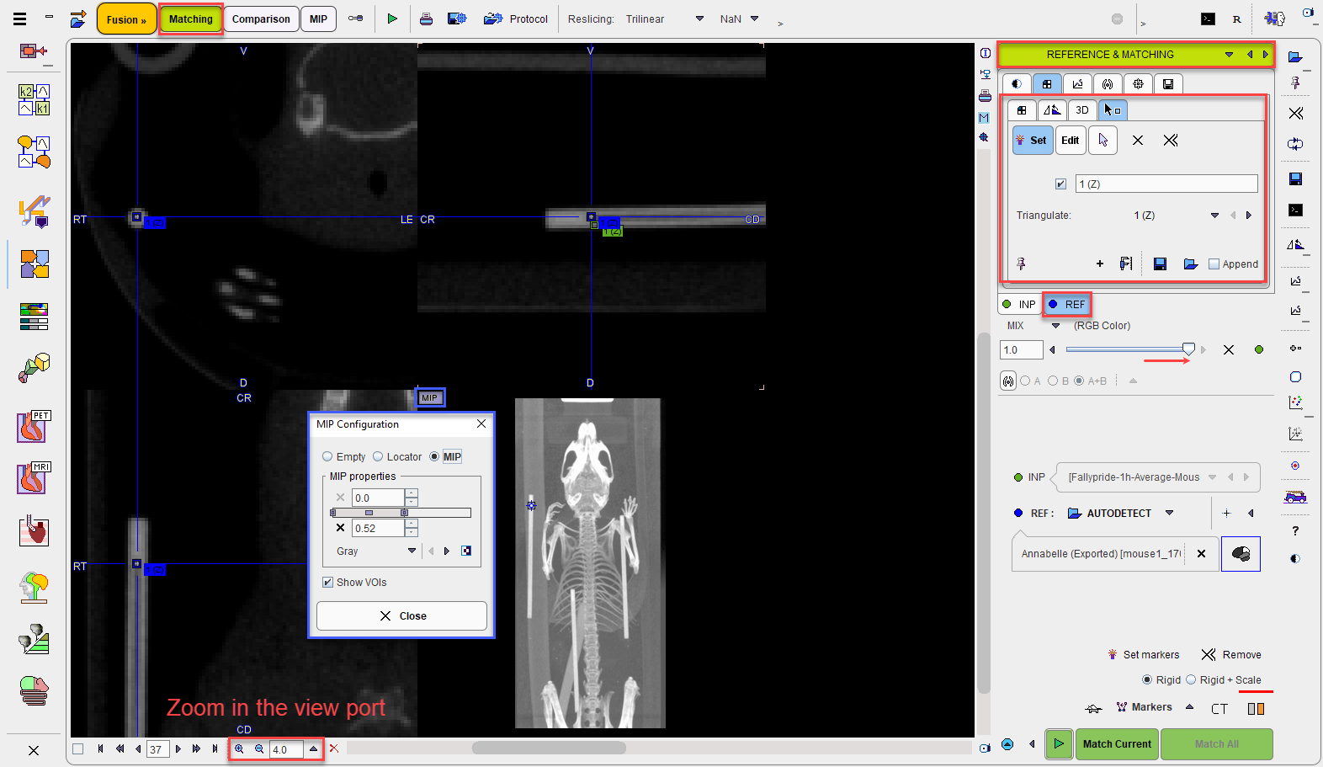1323x767 pixels.
Task: Delete all markers with double X icon
Action: [x=1171, y=141]
